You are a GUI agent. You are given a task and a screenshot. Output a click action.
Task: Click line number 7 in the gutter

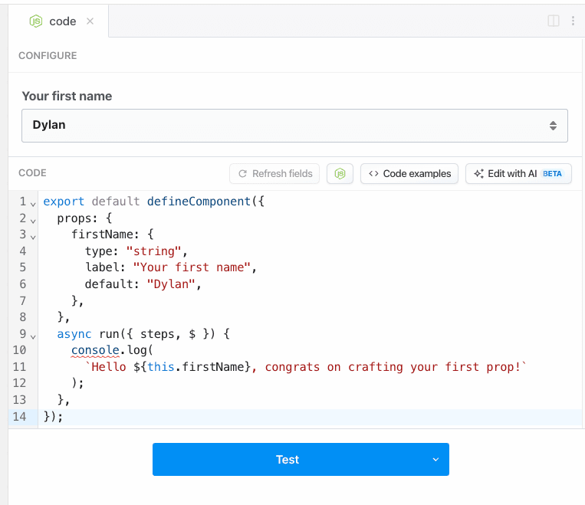(x=23, y=300)
